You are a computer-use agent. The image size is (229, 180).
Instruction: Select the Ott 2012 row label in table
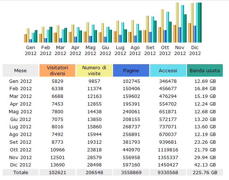tap(20, 150)
